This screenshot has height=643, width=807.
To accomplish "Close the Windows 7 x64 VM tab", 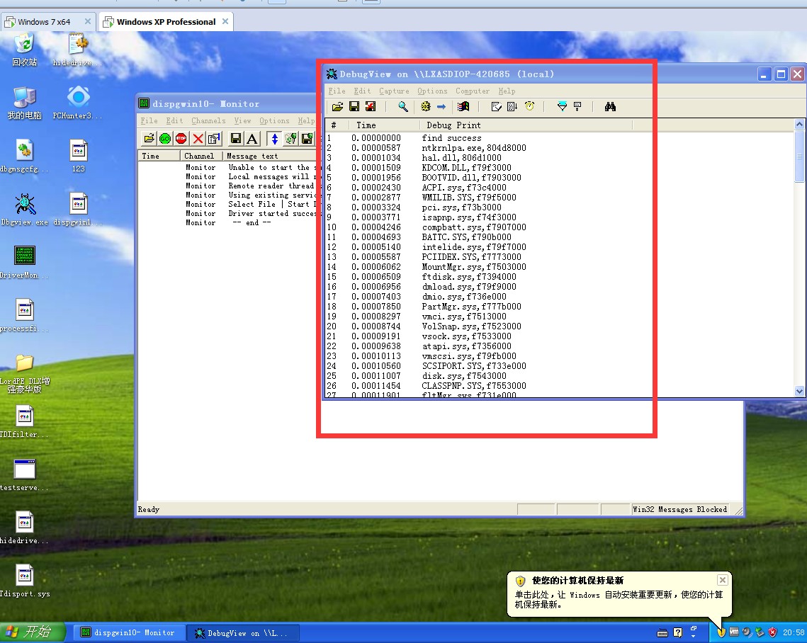I will pos(87,22).
